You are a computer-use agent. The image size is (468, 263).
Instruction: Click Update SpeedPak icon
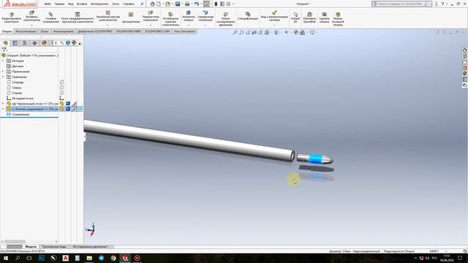pos(309,15)
